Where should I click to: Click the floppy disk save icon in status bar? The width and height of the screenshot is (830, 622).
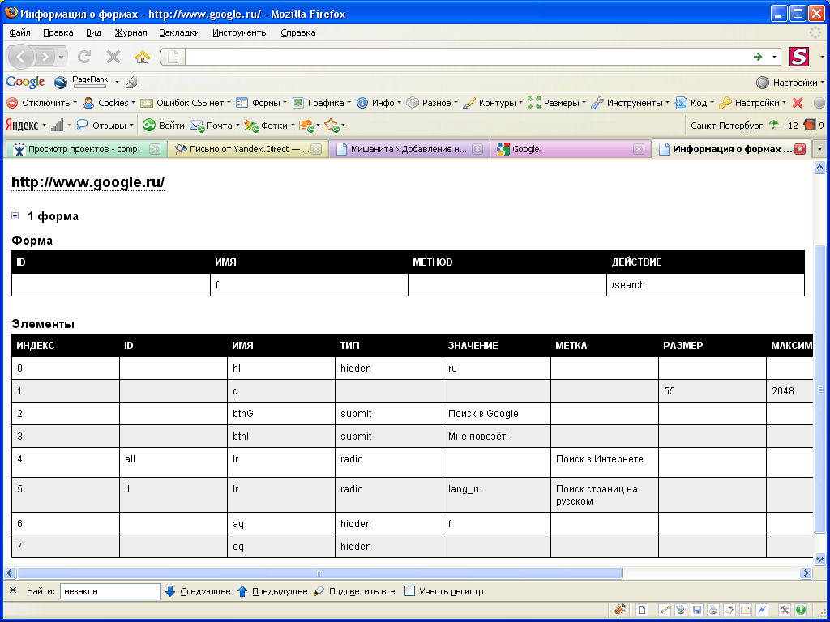pos(697,610)
